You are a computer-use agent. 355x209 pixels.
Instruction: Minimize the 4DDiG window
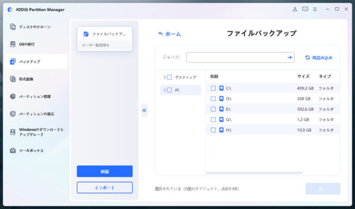point(327,9)
